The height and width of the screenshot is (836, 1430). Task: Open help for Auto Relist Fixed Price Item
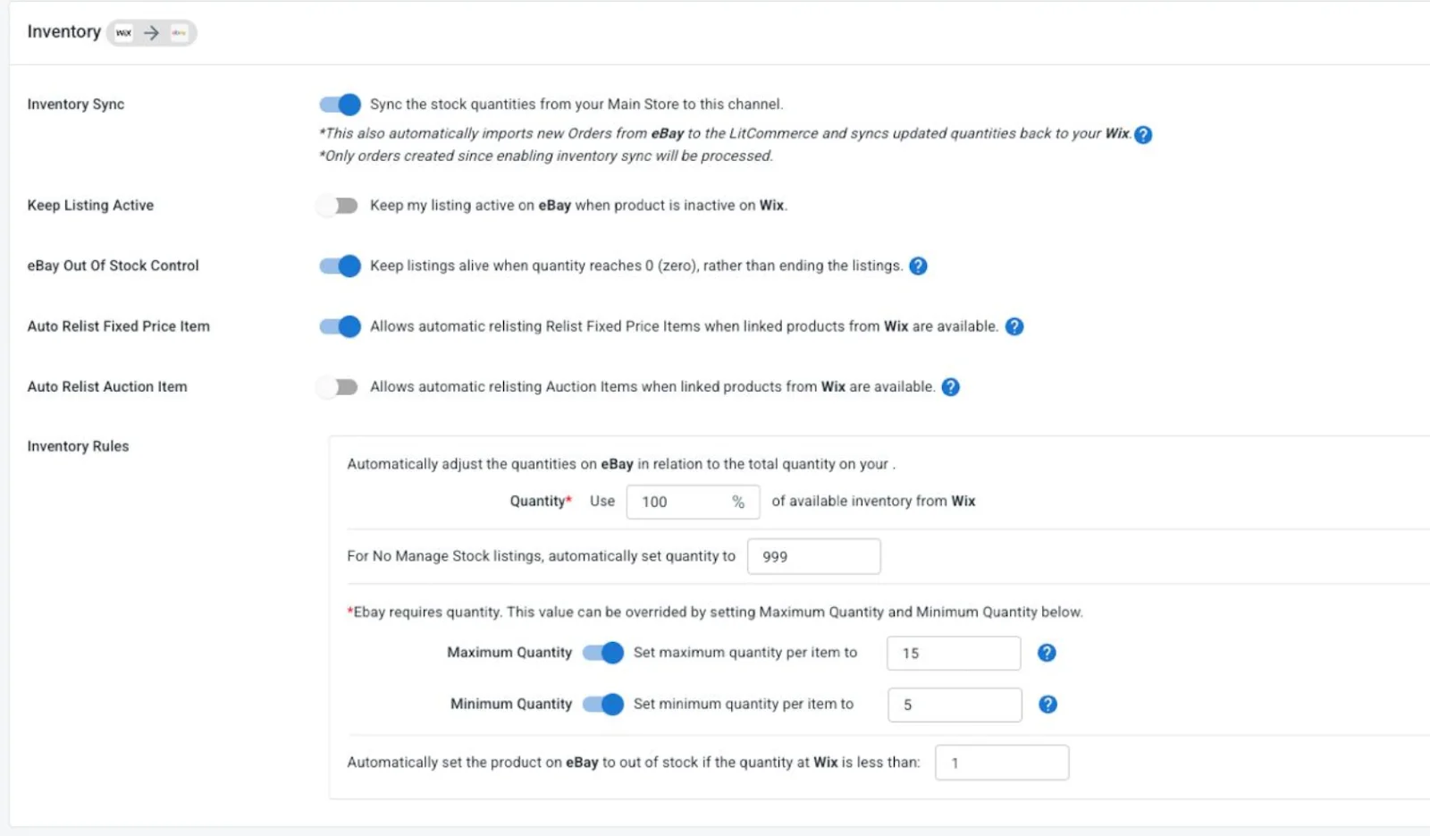(x=1014, y=326)
